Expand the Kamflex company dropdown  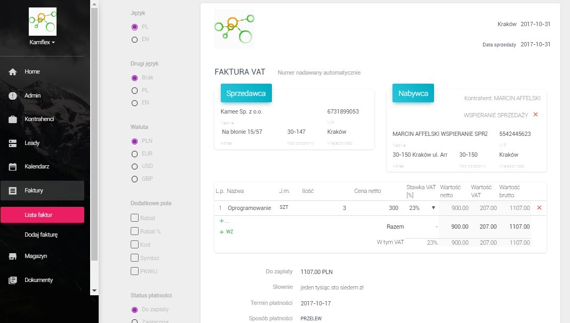(43, 42)
